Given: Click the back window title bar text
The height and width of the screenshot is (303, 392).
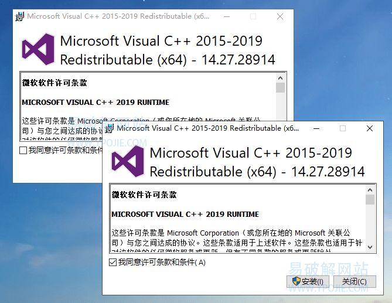Looking at the screenshot, I should point(118,16).
